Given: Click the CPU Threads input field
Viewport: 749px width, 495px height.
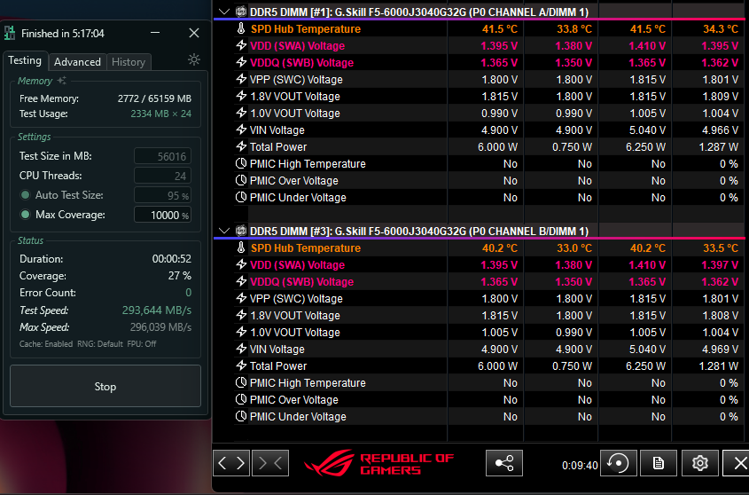Looking at the screenshot, I should tap(162, 176).
